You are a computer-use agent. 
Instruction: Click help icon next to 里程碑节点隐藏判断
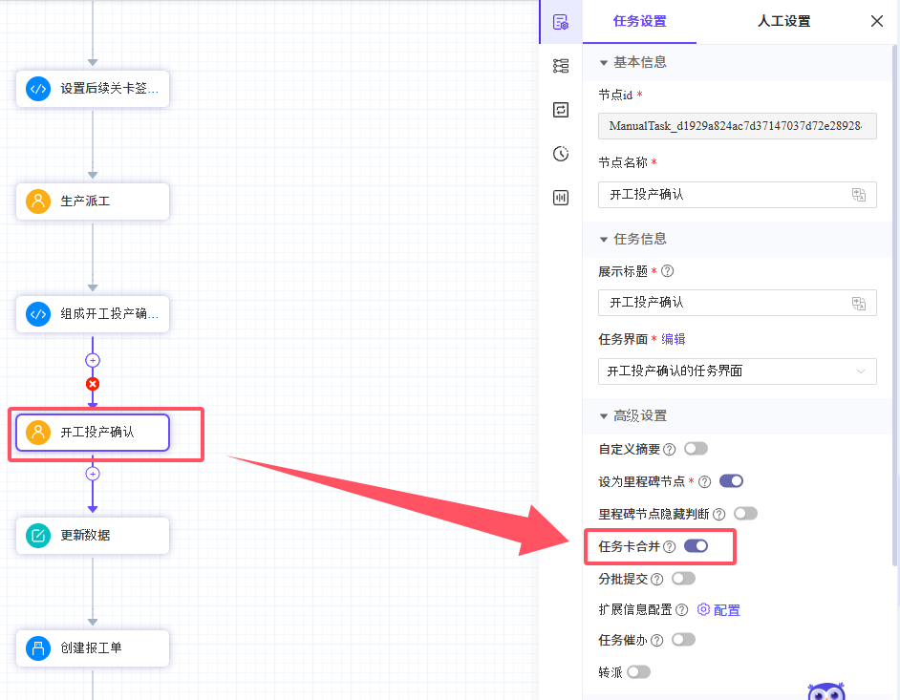pyautogui.click(x=718, y=514)
